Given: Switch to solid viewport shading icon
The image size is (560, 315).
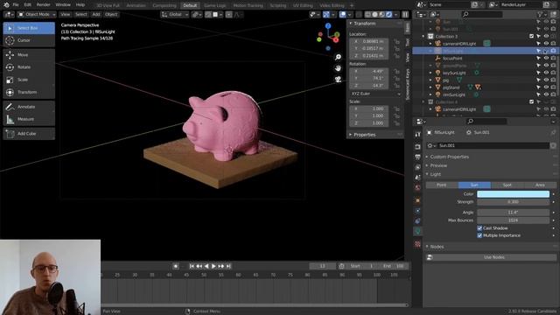Looking at the screenshot, I should click(x=374, y=15).
